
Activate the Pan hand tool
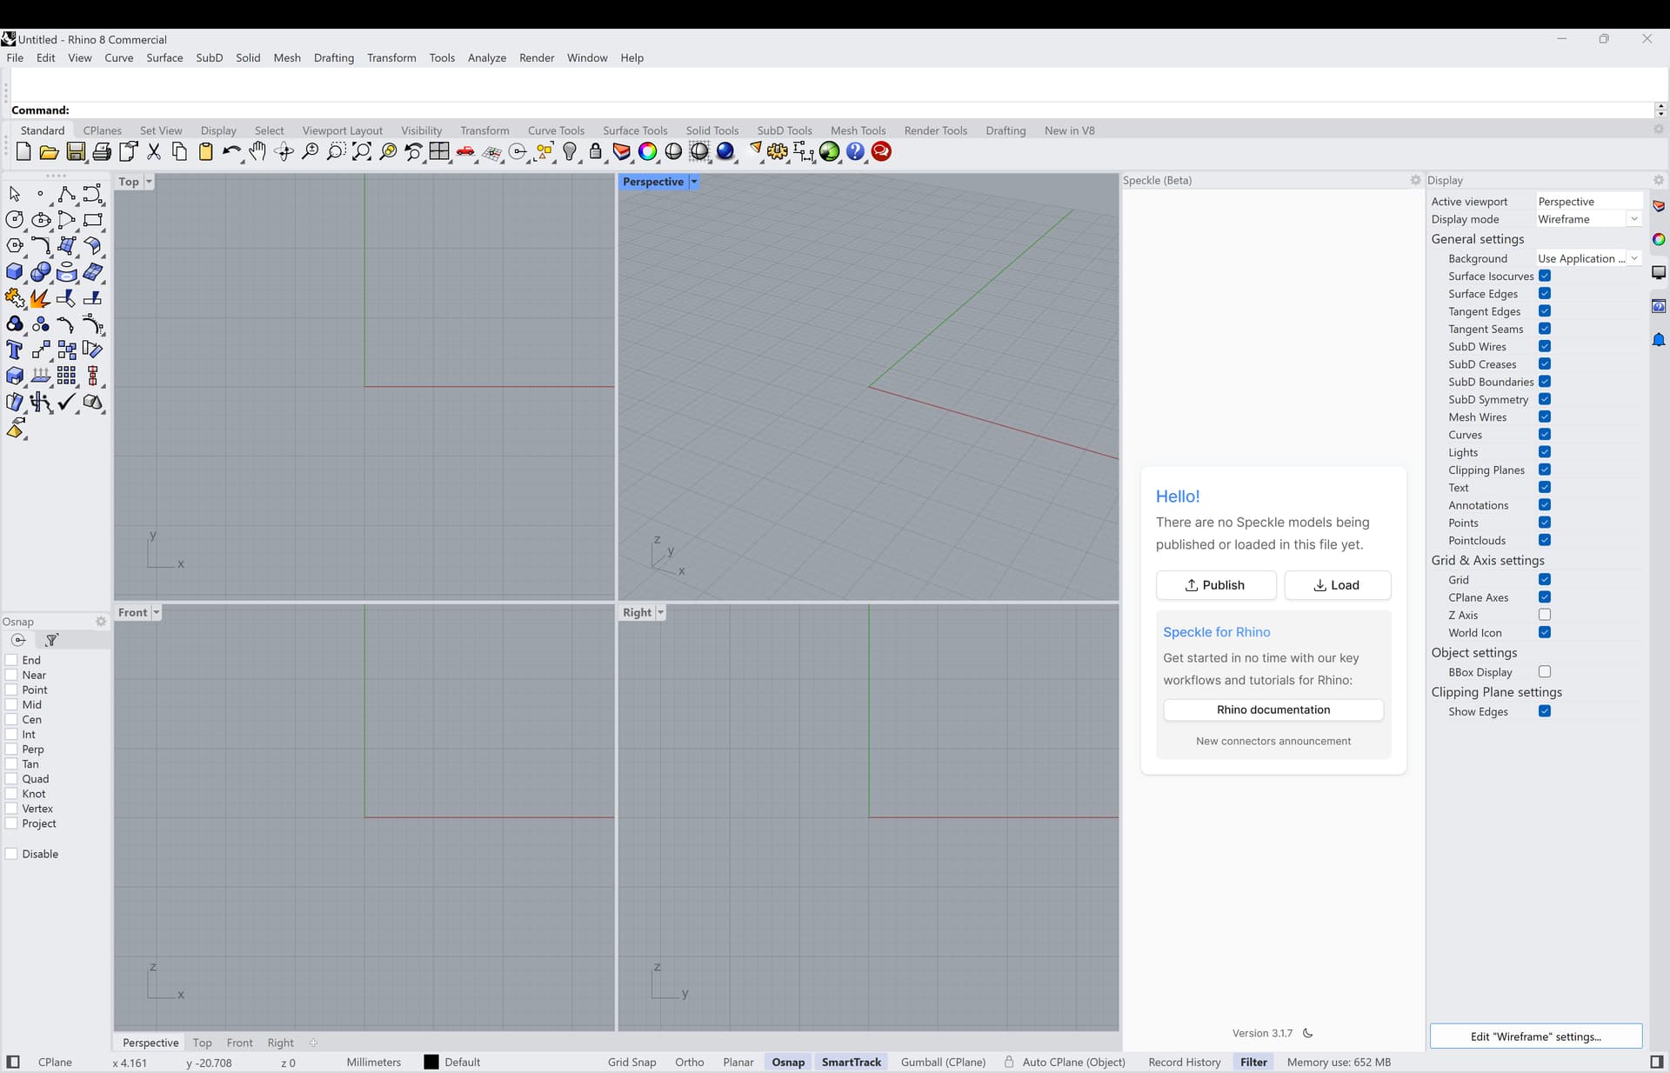[x=257, y=152]
